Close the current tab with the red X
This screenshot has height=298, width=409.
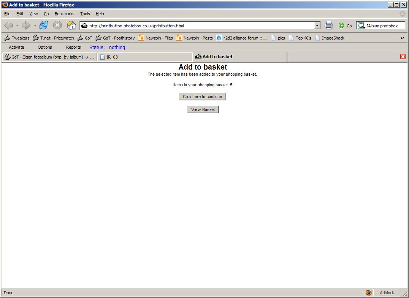pyautogui.click(x=403, y=57)
